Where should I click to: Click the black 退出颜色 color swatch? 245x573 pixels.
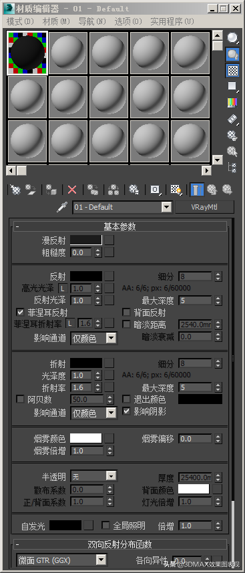click(x=200, y=399)
